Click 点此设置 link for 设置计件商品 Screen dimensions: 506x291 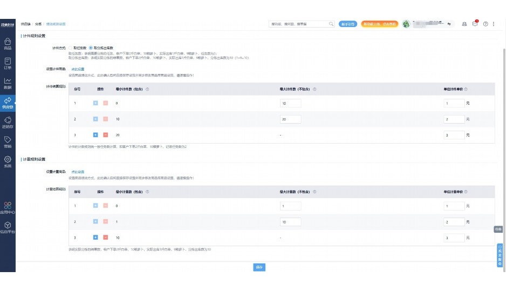pyautogui.click(x=78, y=69)
